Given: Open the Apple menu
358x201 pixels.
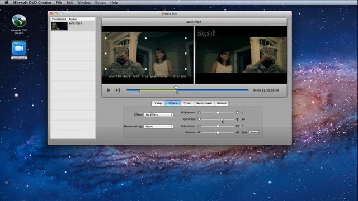Looking at the screenshot, I should point(7,3).
